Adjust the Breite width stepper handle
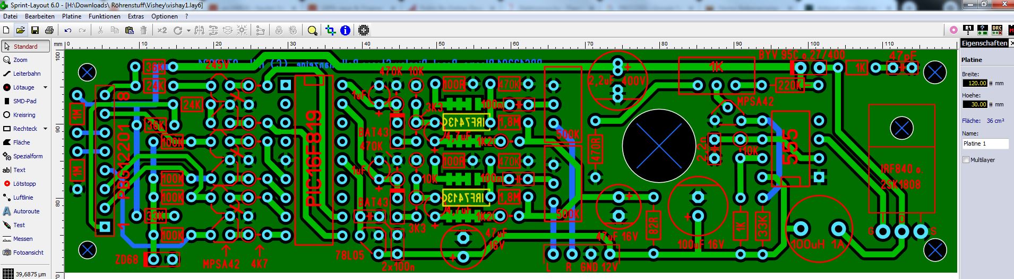The height and width of the screenshot is (279, 1014). click(x=991, y=83)
